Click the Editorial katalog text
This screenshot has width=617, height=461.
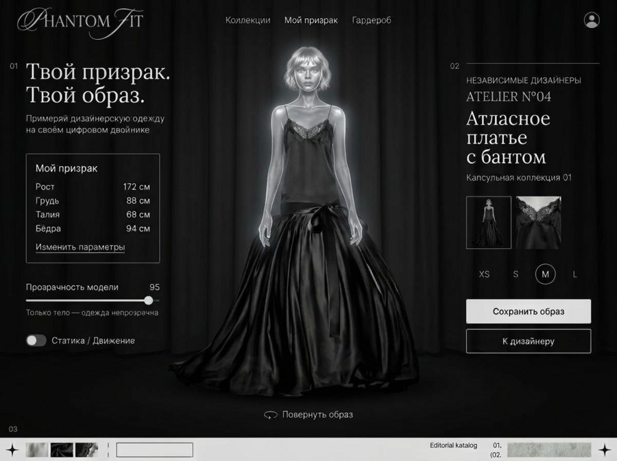453,445
